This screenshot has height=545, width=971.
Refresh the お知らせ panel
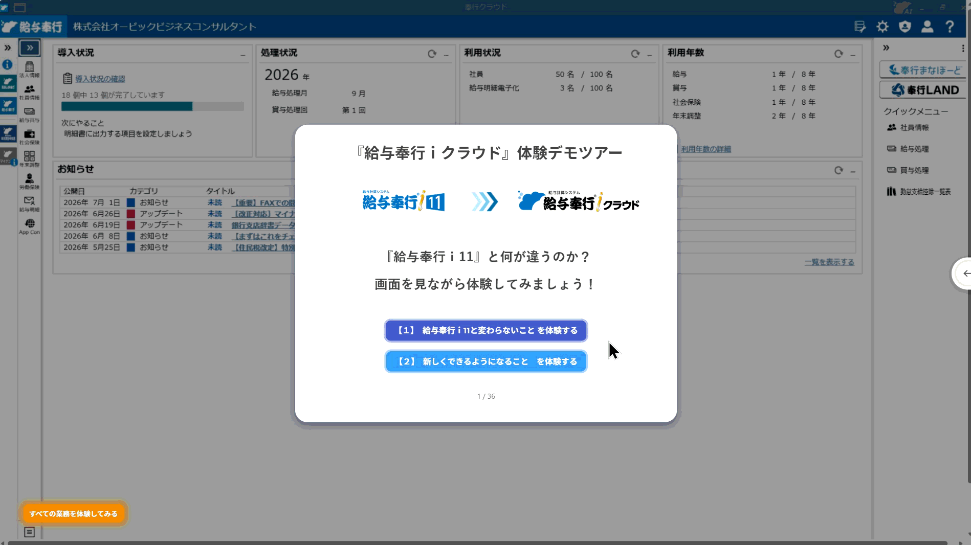point(838,170)
